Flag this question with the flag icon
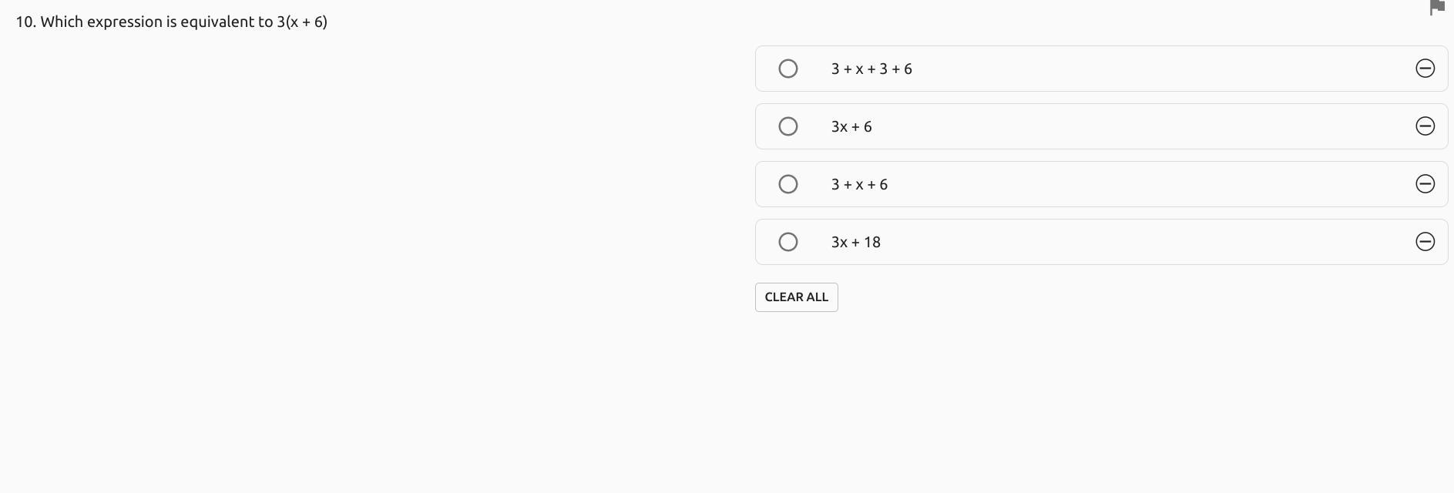 coord(1437,7)
